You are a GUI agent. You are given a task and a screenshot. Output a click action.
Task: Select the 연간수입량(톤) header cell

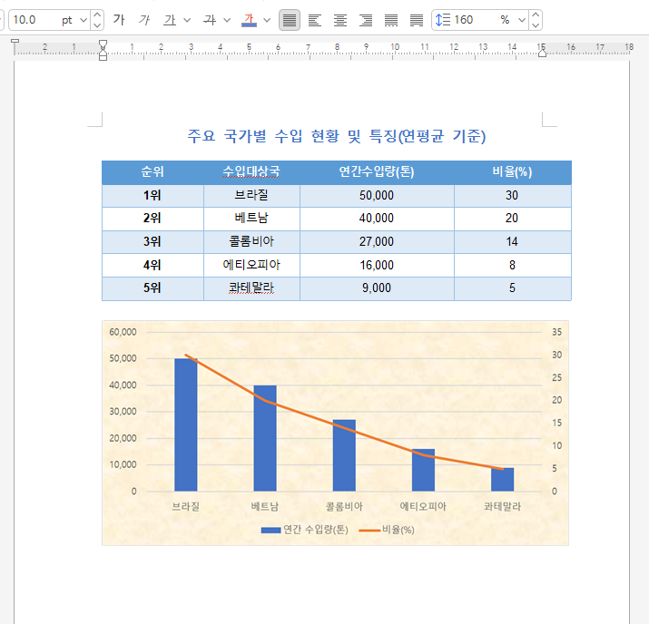[x=377, y=172]
